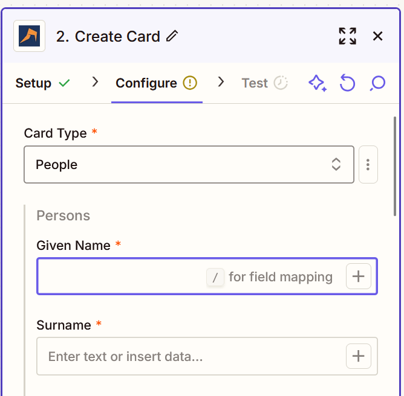Expand the panel to full screen
The height and width of the screenshot is (396, 404).
click(x=347, y=36)
